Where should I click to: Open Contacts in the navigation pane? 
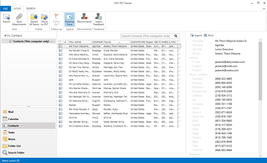28,126
